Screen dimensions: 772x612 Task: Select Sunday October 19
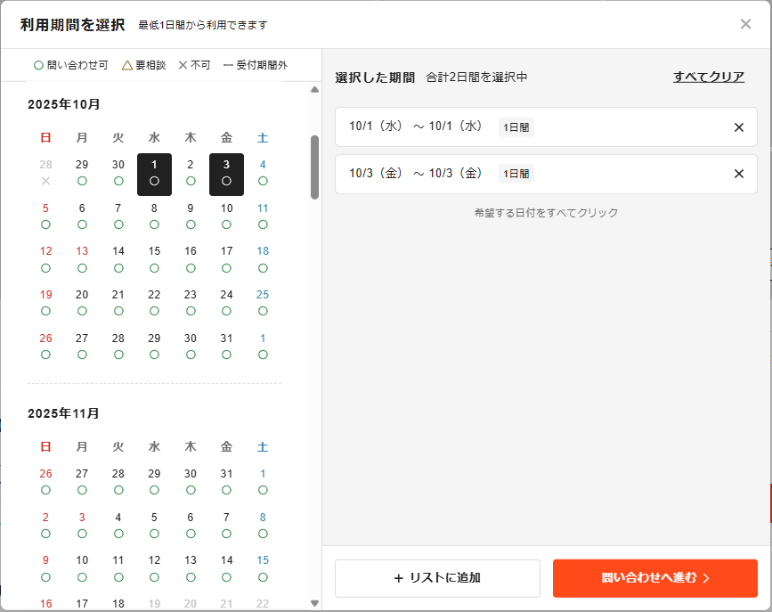coord(45,302)
